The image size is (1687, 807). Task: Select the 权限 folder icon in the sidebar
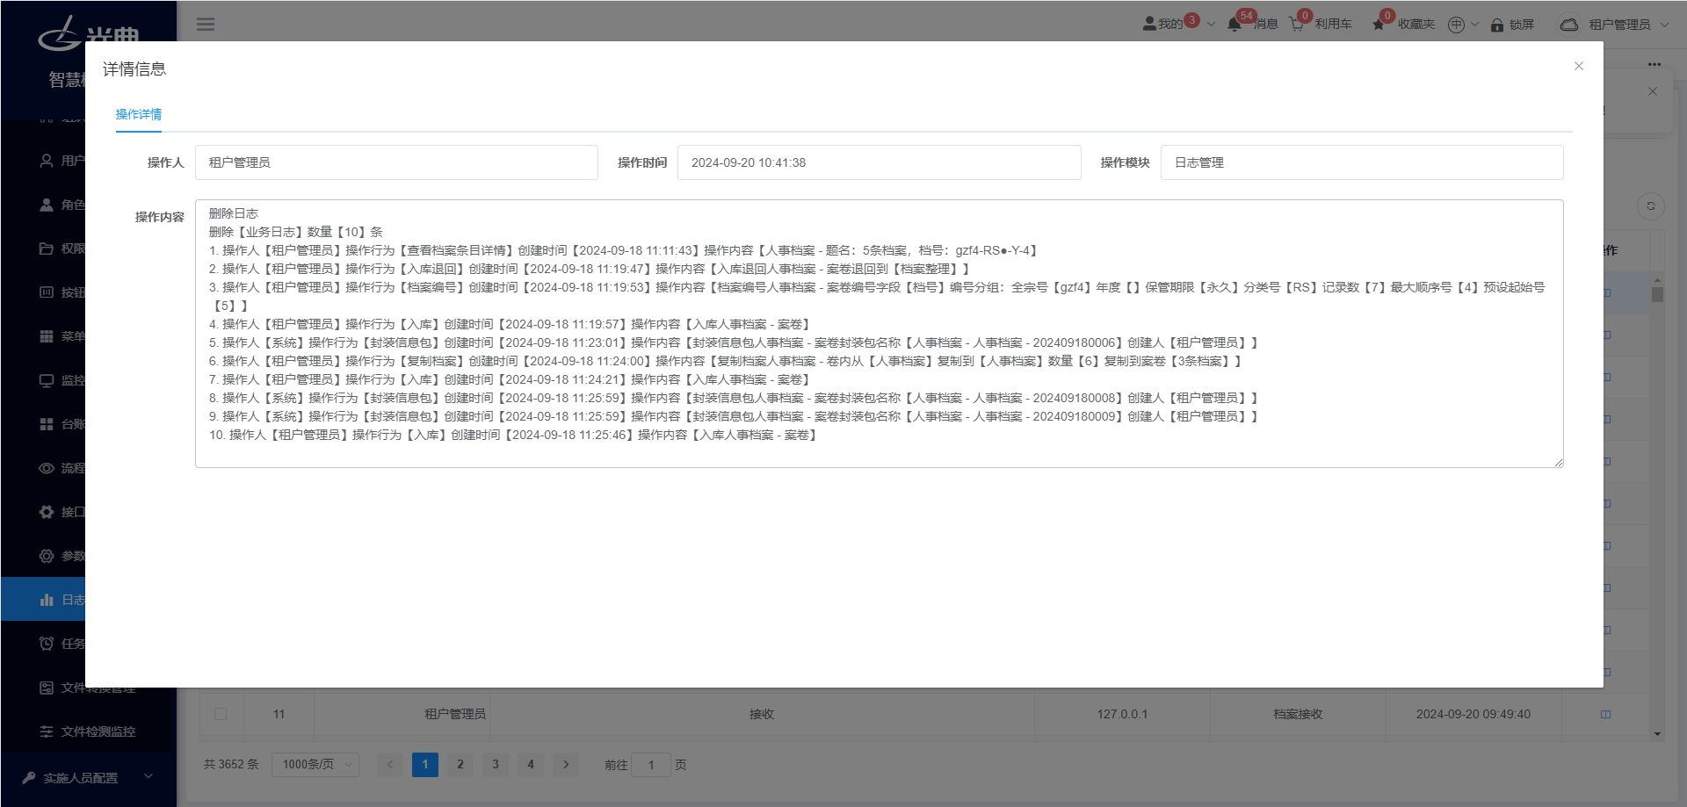coord(47,249)
